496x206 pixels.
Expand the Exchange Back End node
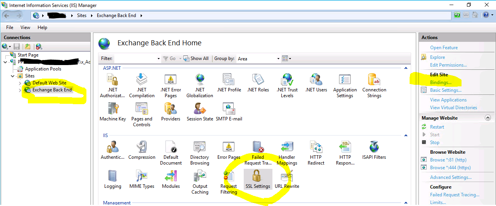(20, 90)
